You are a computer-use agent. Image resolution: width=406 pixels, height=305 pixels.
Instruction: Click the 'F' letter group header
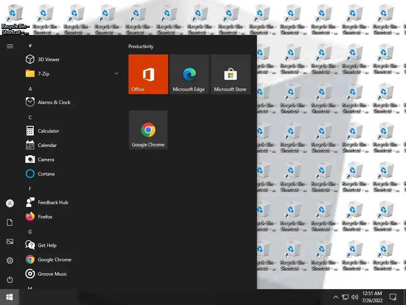(30, 189)
